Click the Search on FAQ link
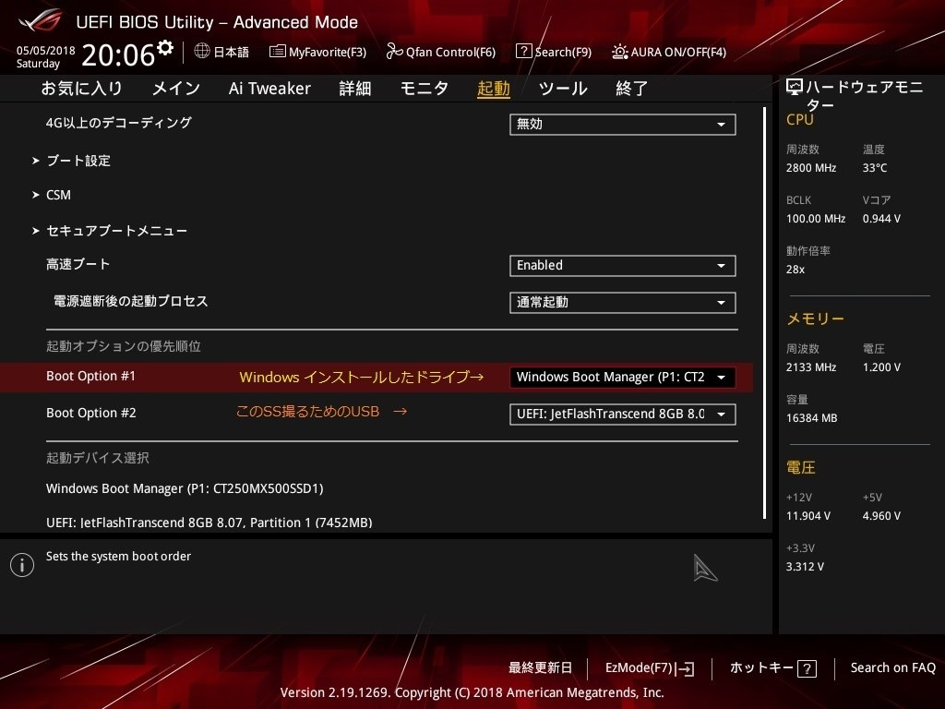This screenshot has height=709, width=945. [x=892, y=667]
